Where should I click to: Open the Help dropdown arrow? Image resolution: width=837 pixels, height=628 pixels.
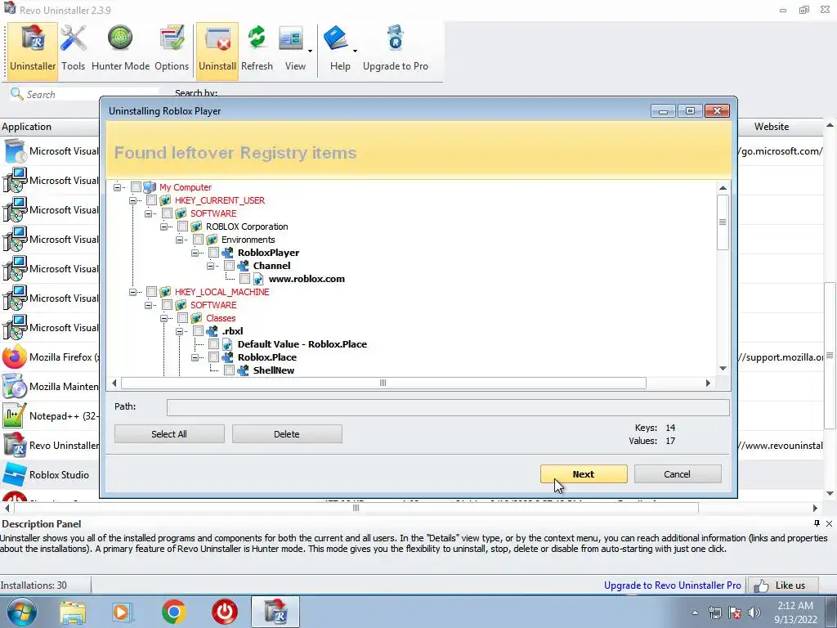[355, 52]
